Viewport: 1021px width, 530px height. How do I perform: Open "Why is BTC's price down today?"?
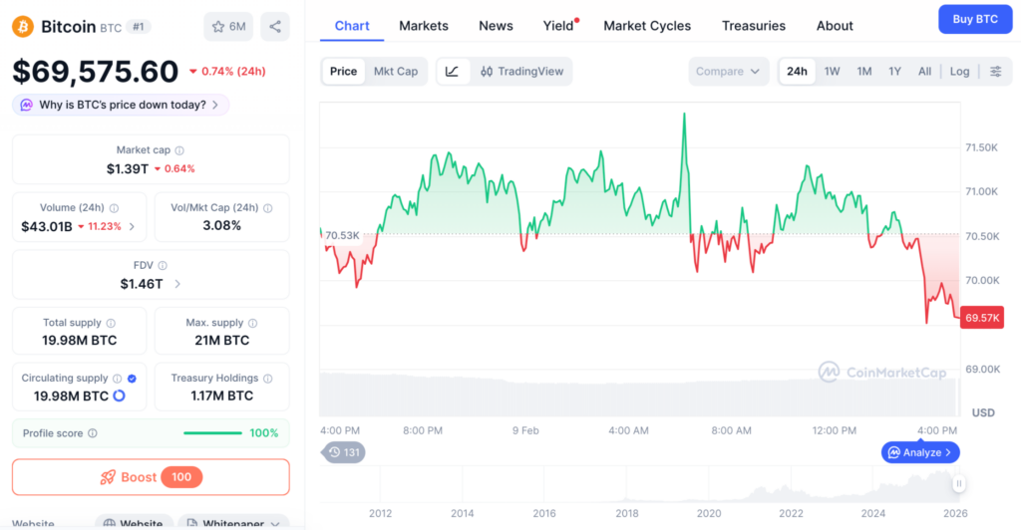[x=121, y=105]
